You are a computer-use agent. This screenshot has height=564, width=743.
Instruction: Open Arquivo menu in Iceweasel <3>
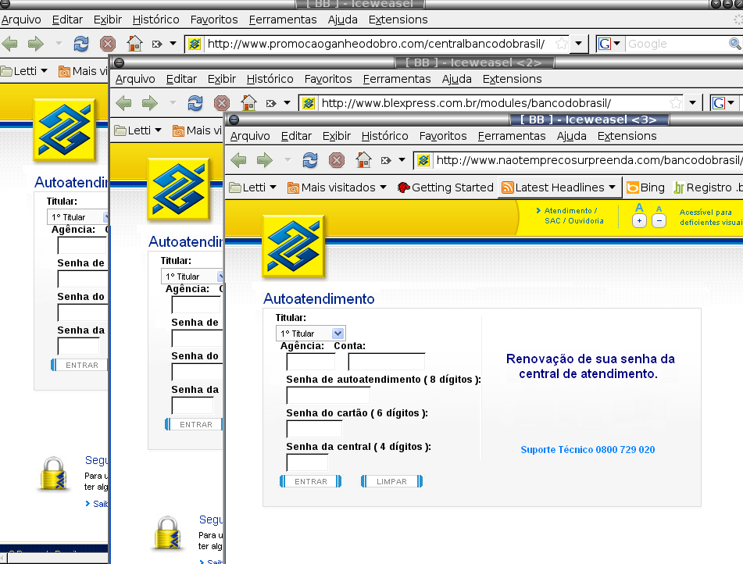(x=250, y=137)
